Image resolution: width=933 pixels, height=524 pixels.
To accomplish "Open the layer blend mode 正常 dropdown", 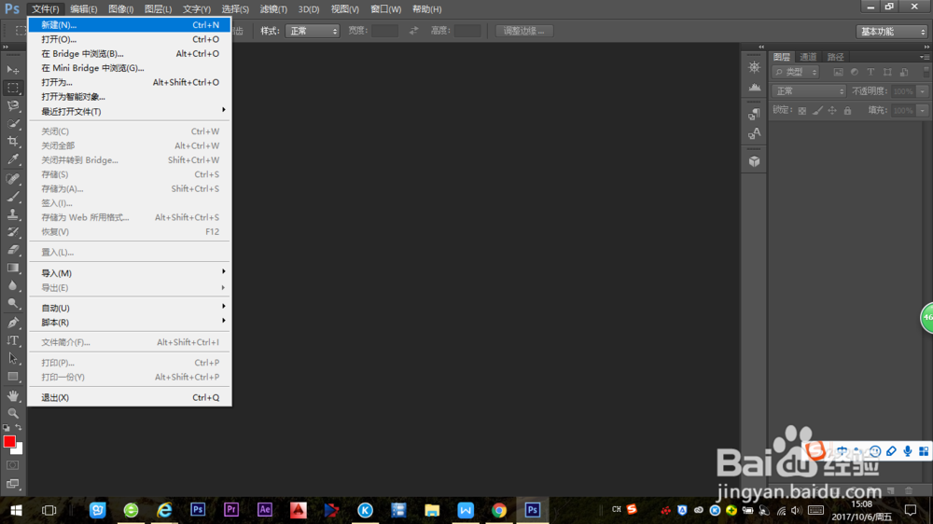I will pos(809,91).
